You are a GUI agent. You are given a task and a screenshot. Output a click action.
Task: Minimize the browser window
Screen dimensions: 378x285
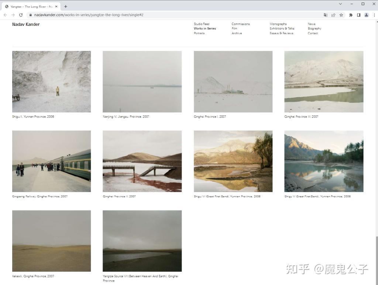tap(352, 4)
